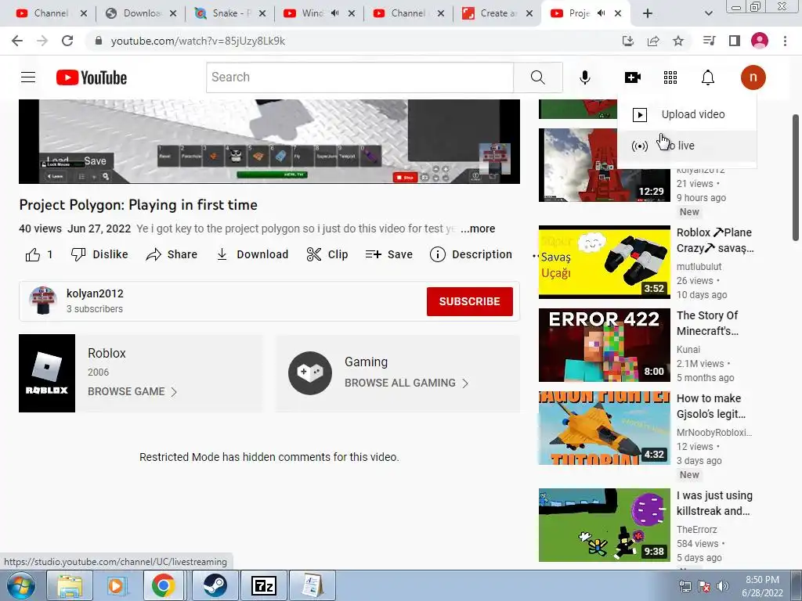The width and height of the screenshot is (802, 601).
Task: Open the notifications bell
Action: pyautogui.click(x=707, y=77)
